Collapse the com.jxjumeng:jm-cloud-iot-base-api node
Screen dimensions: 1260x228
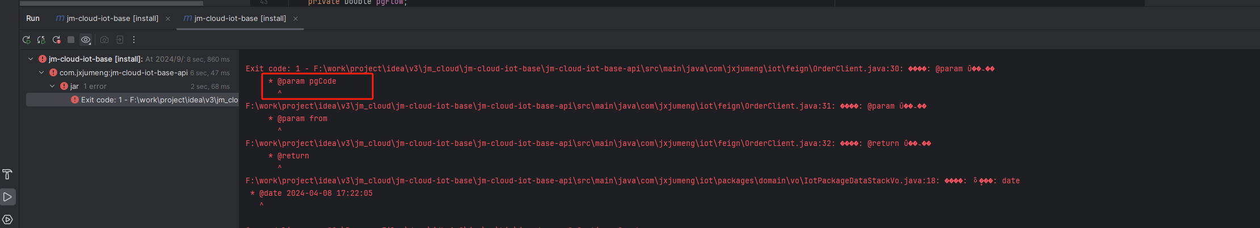pos(41,72)
